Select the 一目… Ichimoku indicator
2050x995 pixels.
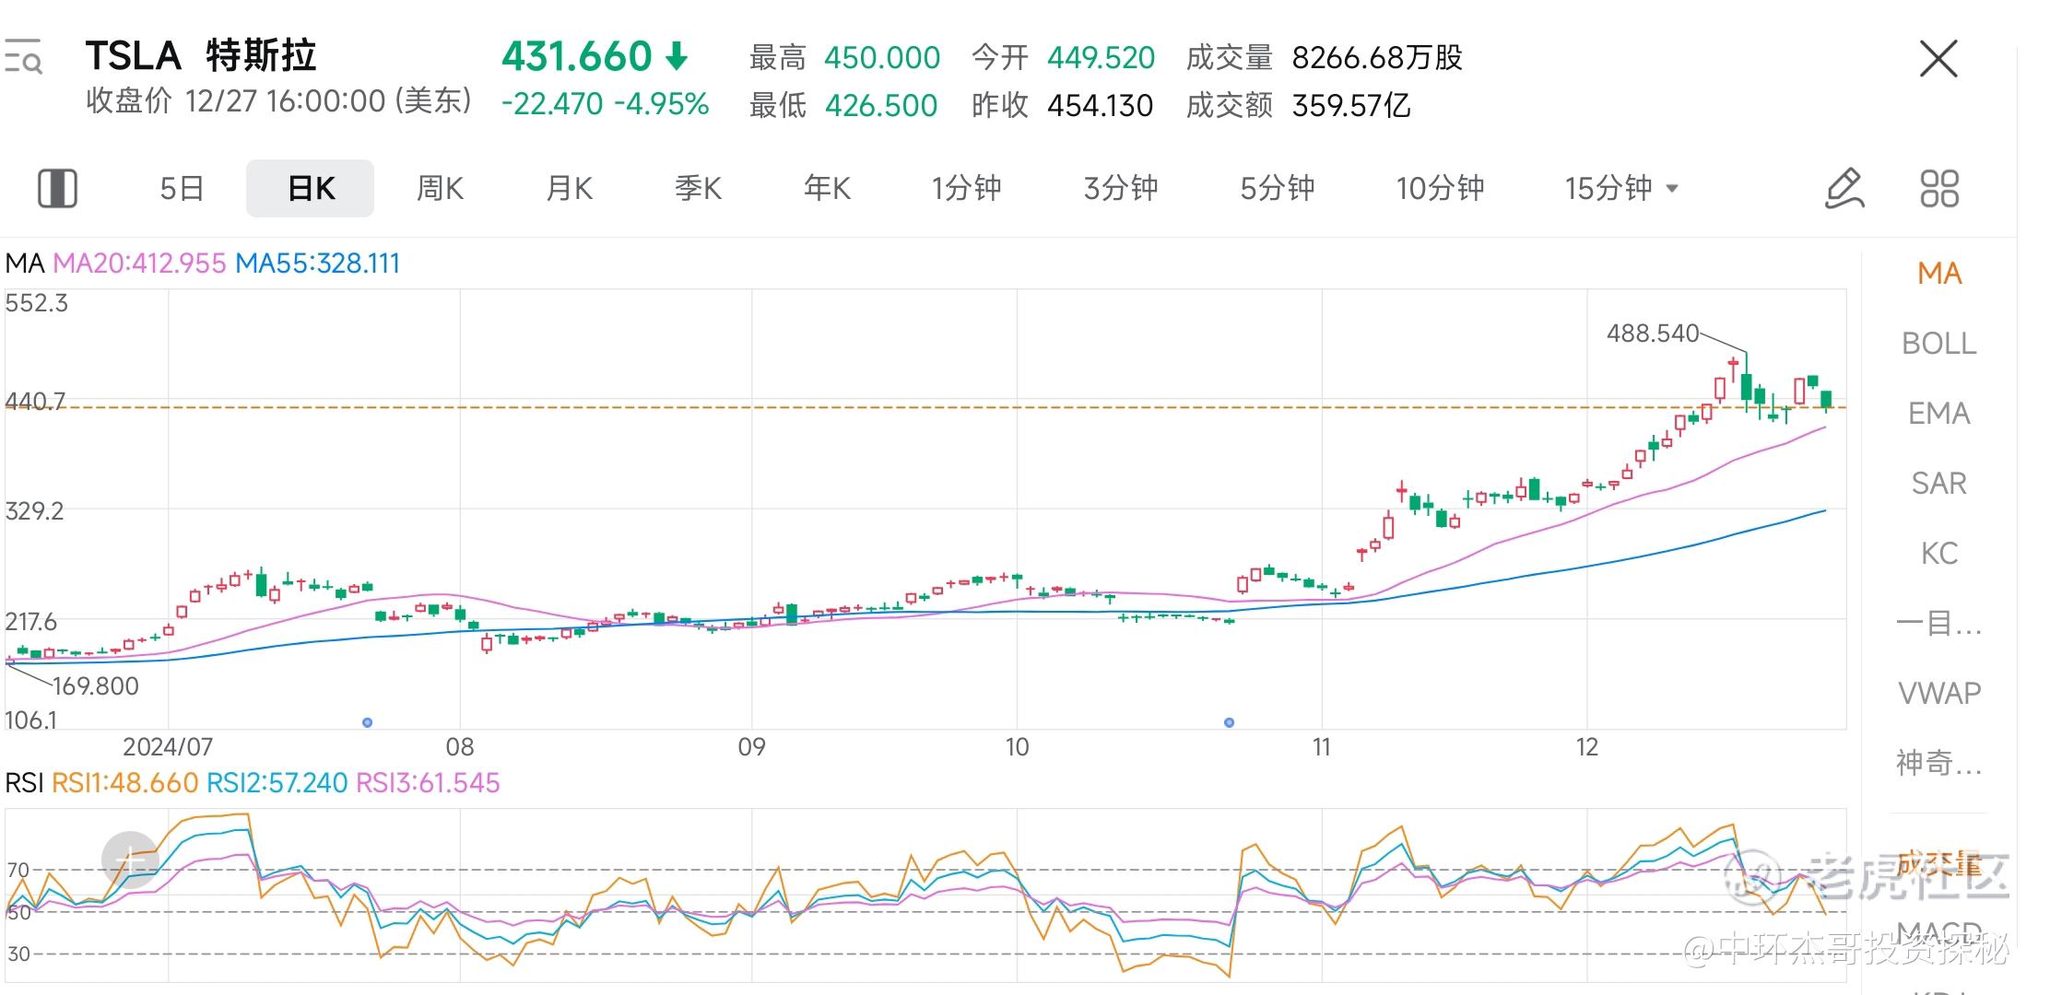coord(1939,624)
